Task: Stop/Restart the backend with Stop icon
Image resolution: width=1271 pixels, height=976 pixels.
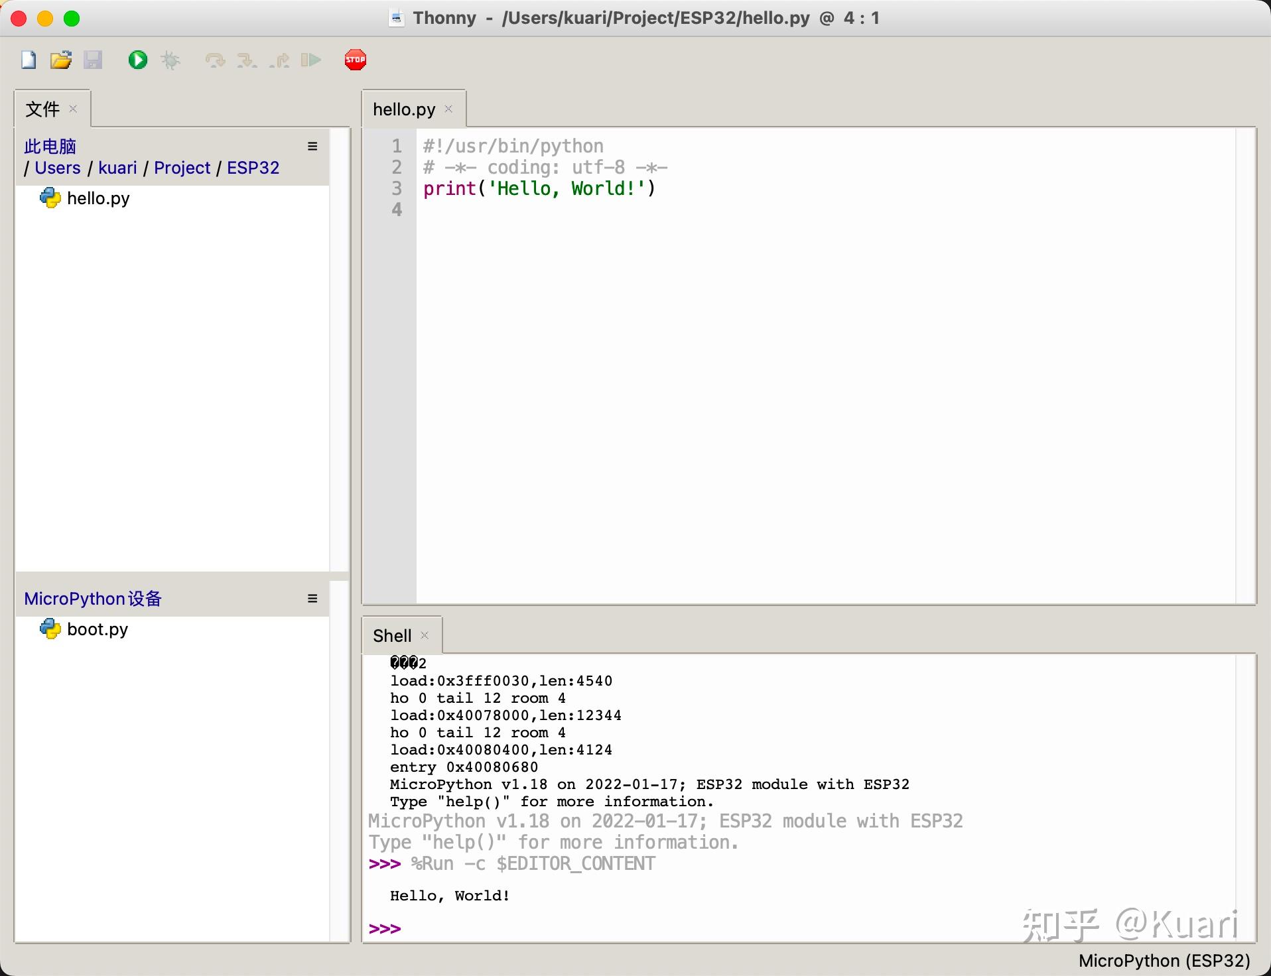Action: point(356,60)
